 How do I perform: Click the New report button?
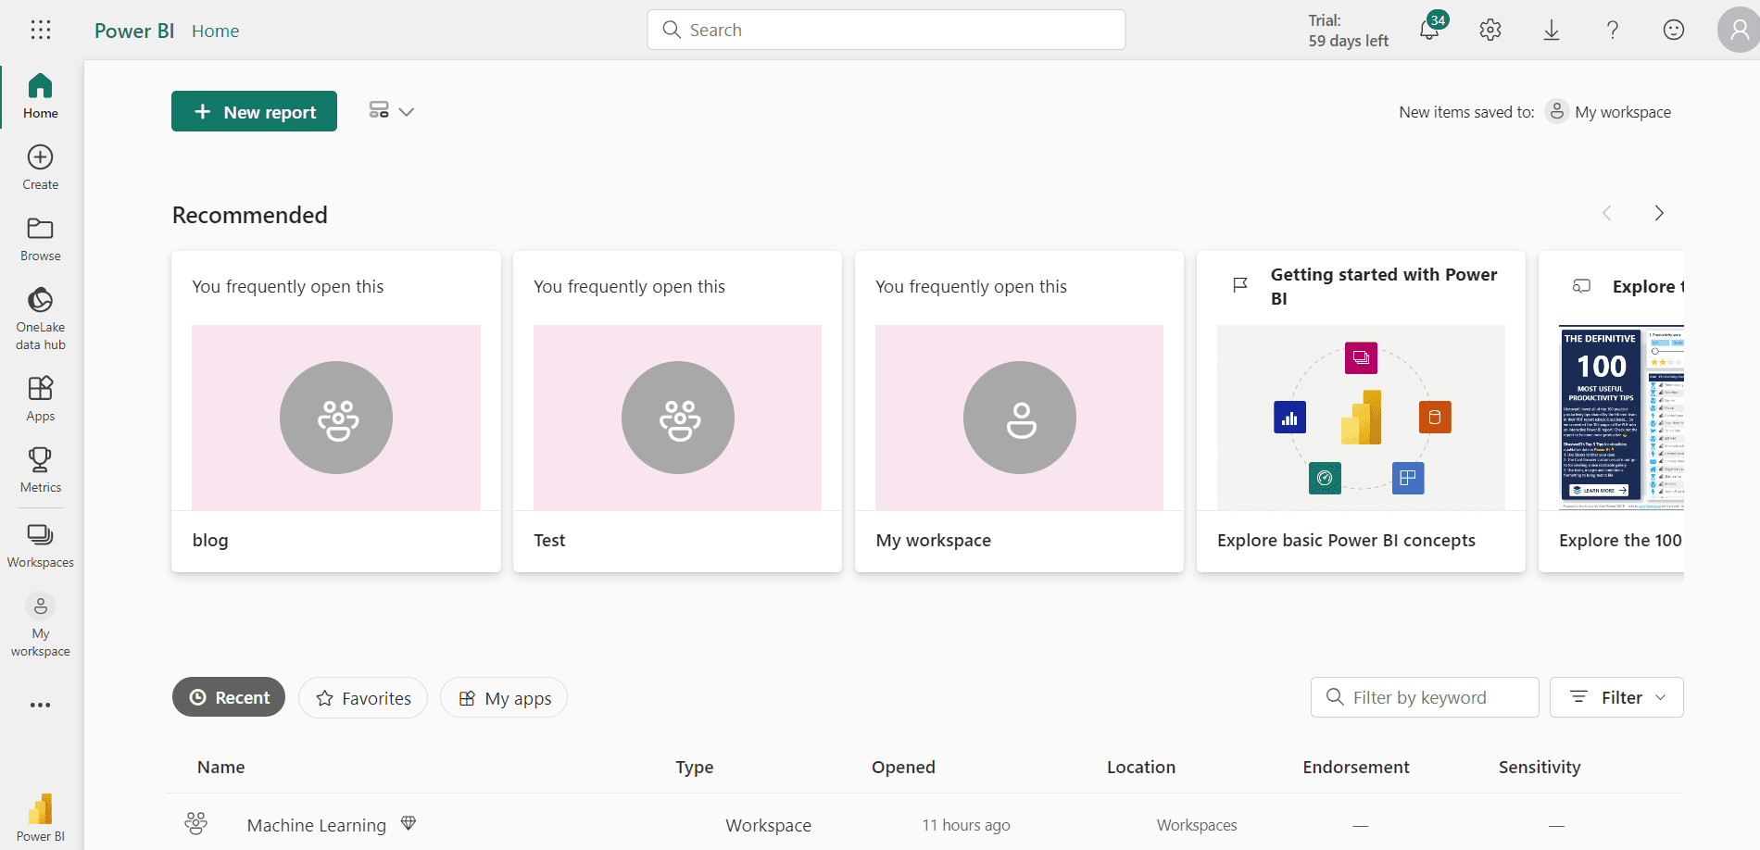click(x=254, y=111)
